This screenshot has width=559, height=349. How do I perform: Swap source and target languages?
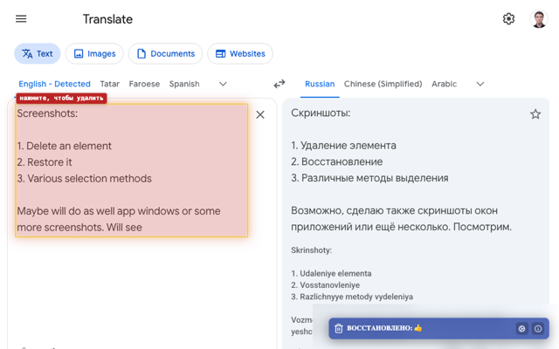pyautogui.click(x=279, y=84)
